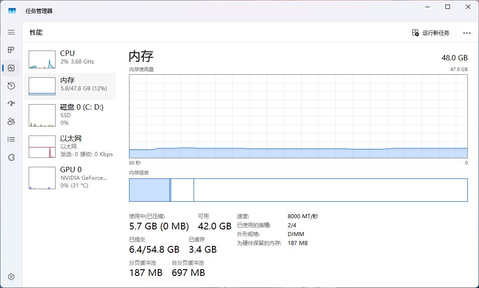The height and width of the screenshot is (288, 479).
Task: Select the Performance page icon
Action: [11, 68]
